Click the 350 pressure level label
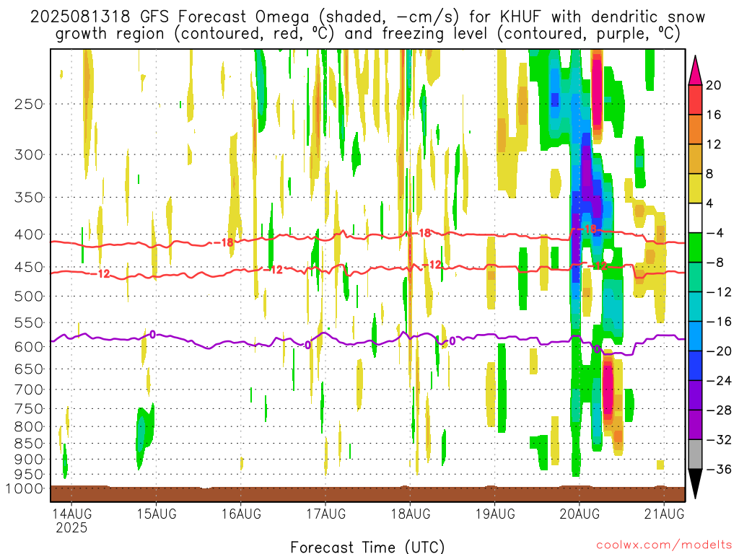This screenshot has height=554, width=739. click(29, 198)
